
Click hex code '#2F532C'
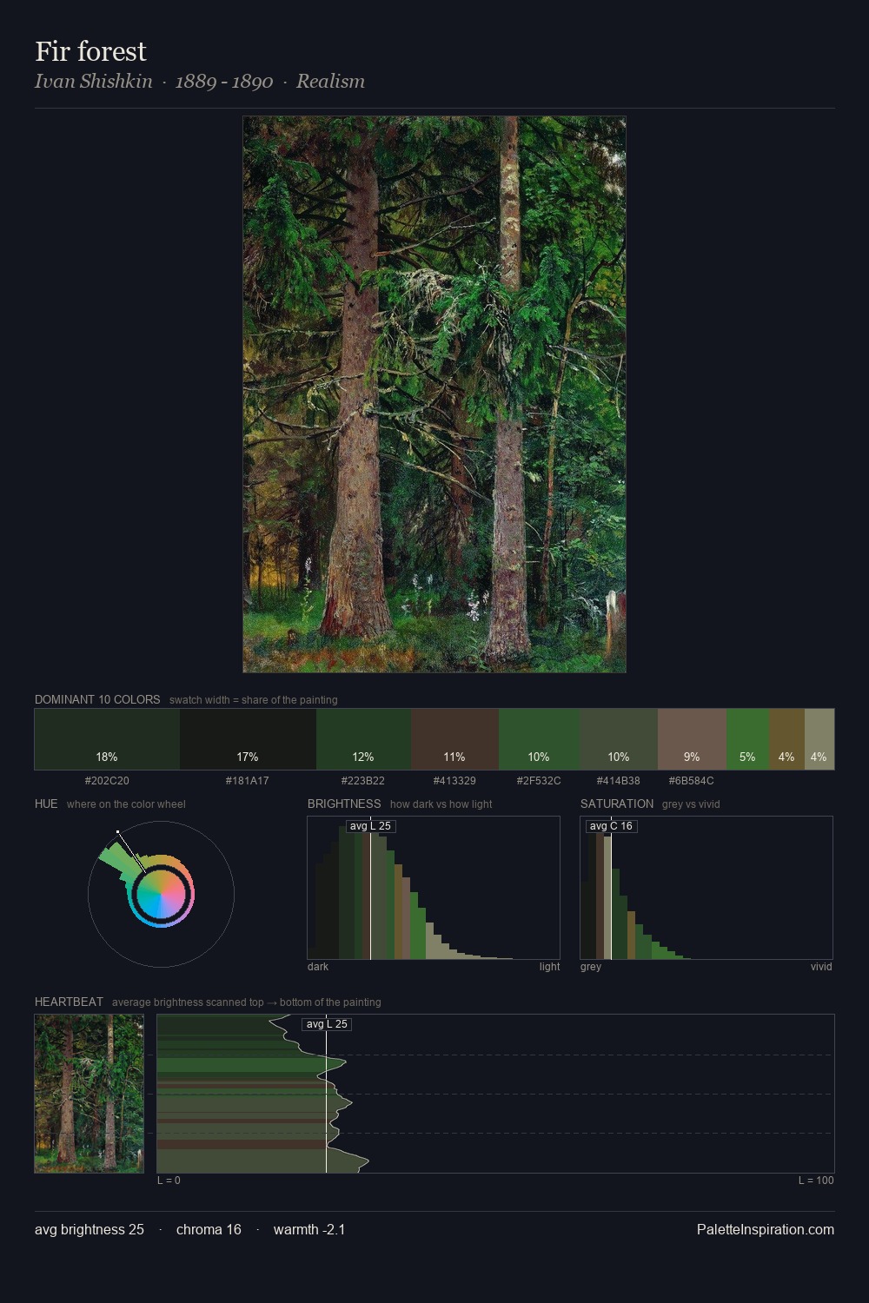(x=539, y=781)
